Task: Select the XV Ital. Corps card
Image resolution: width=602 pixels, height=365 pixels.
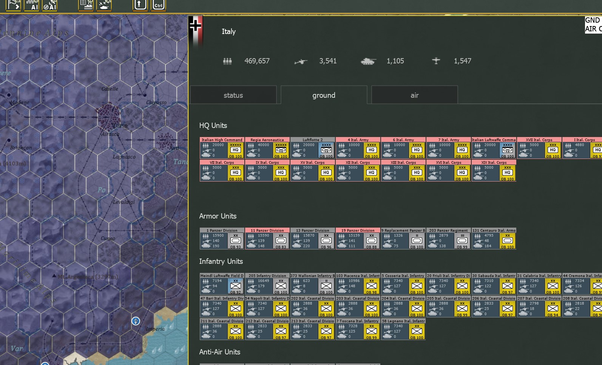Action: point(313,171)
